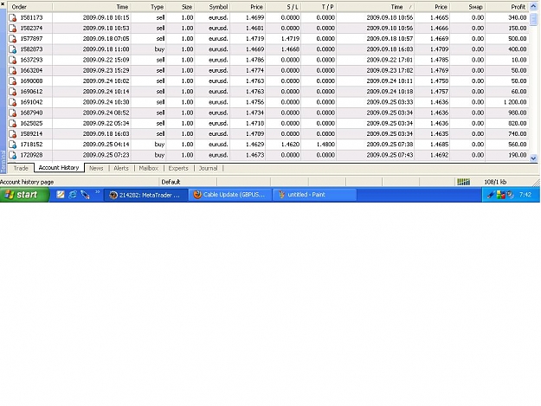
Task: Open the Experts tab
Action: pyautogui.click(x=178, y=168)
